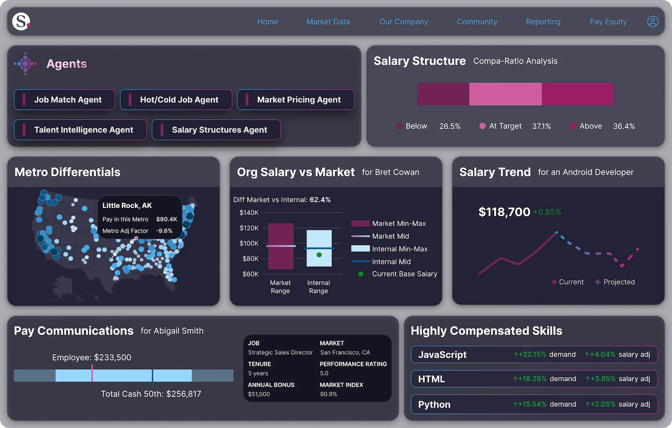Click the '5 years' tenure value
672x428 pixels.
[x=258, y=373]
